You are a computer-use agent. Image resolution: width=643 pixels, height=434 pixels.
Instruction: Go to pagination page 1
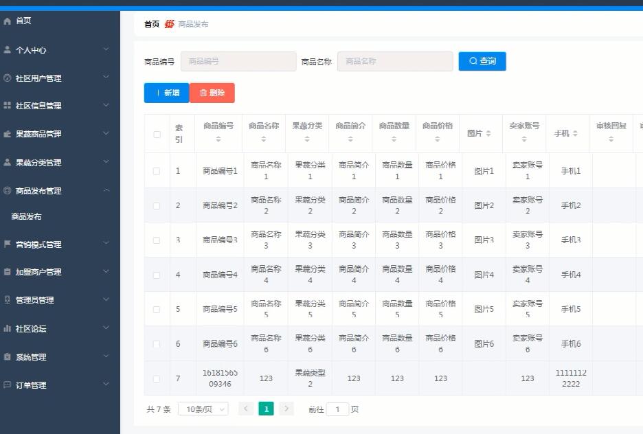point(266,409)
